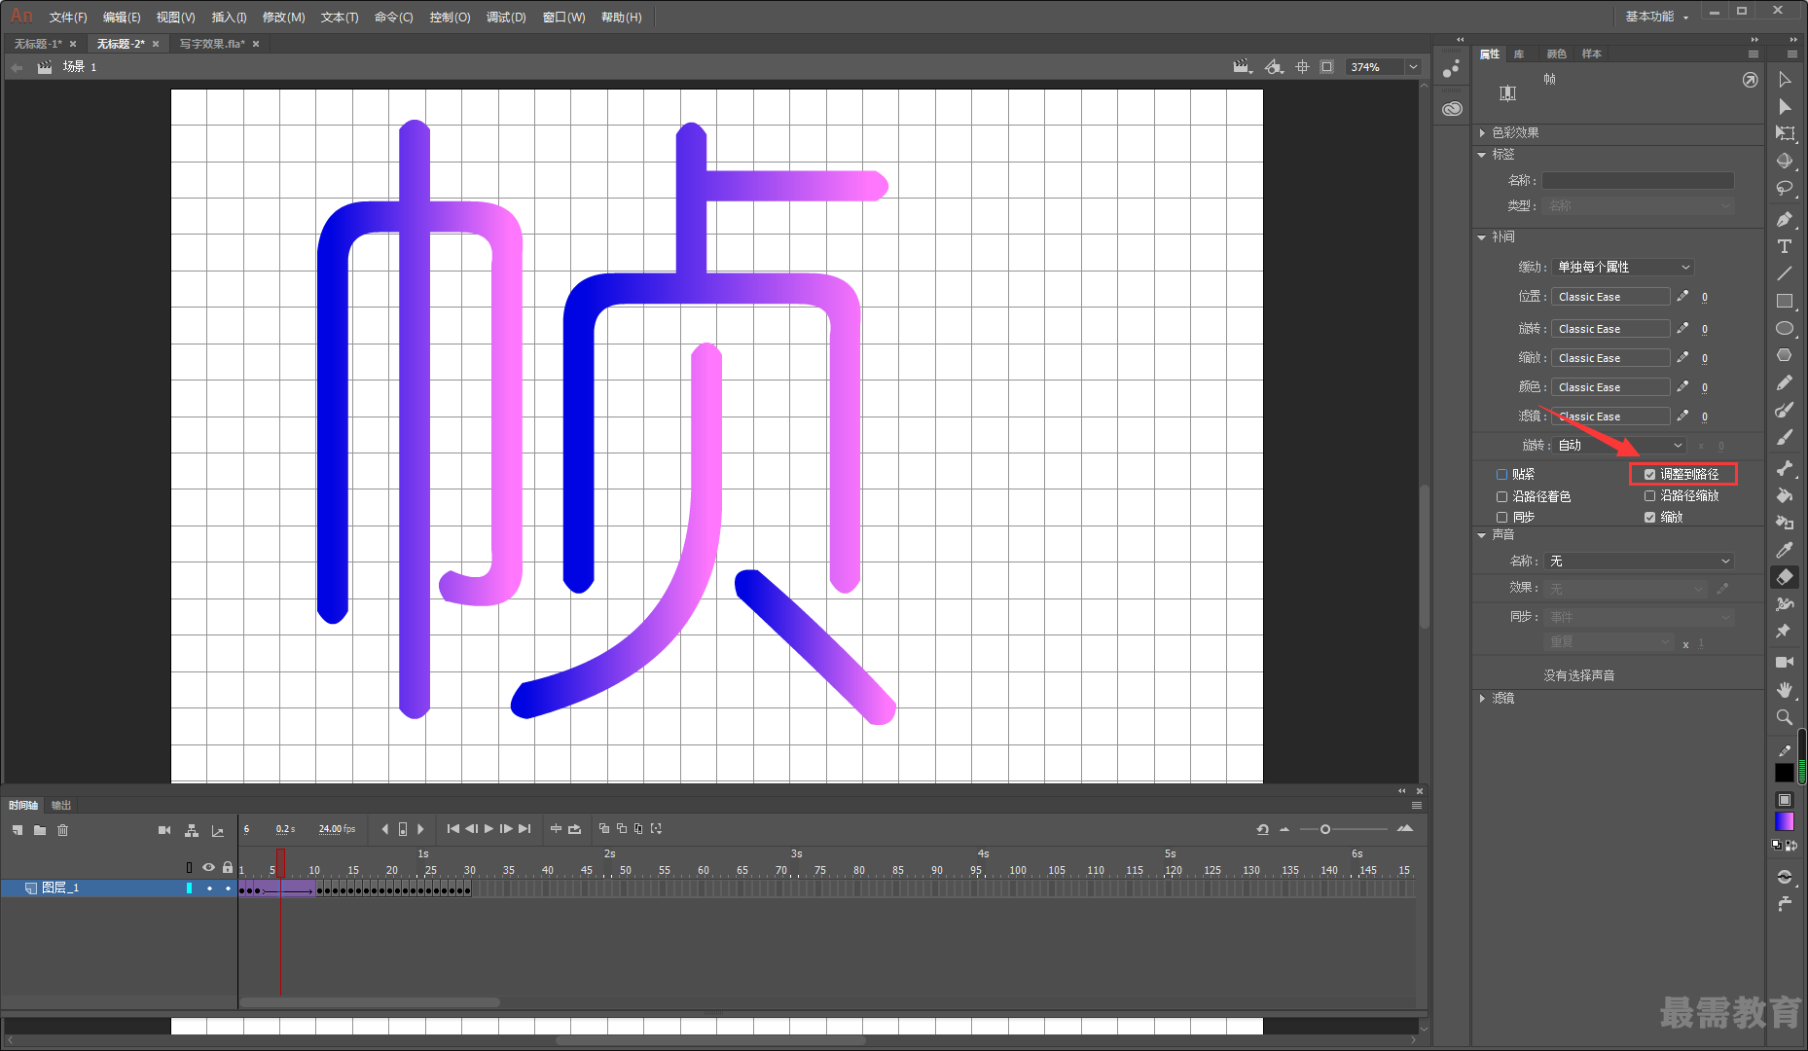This screenshot has height=1051, width=1808.
Task: Click frame 20 on the timeline ruler
Action: tap(392, 870)
